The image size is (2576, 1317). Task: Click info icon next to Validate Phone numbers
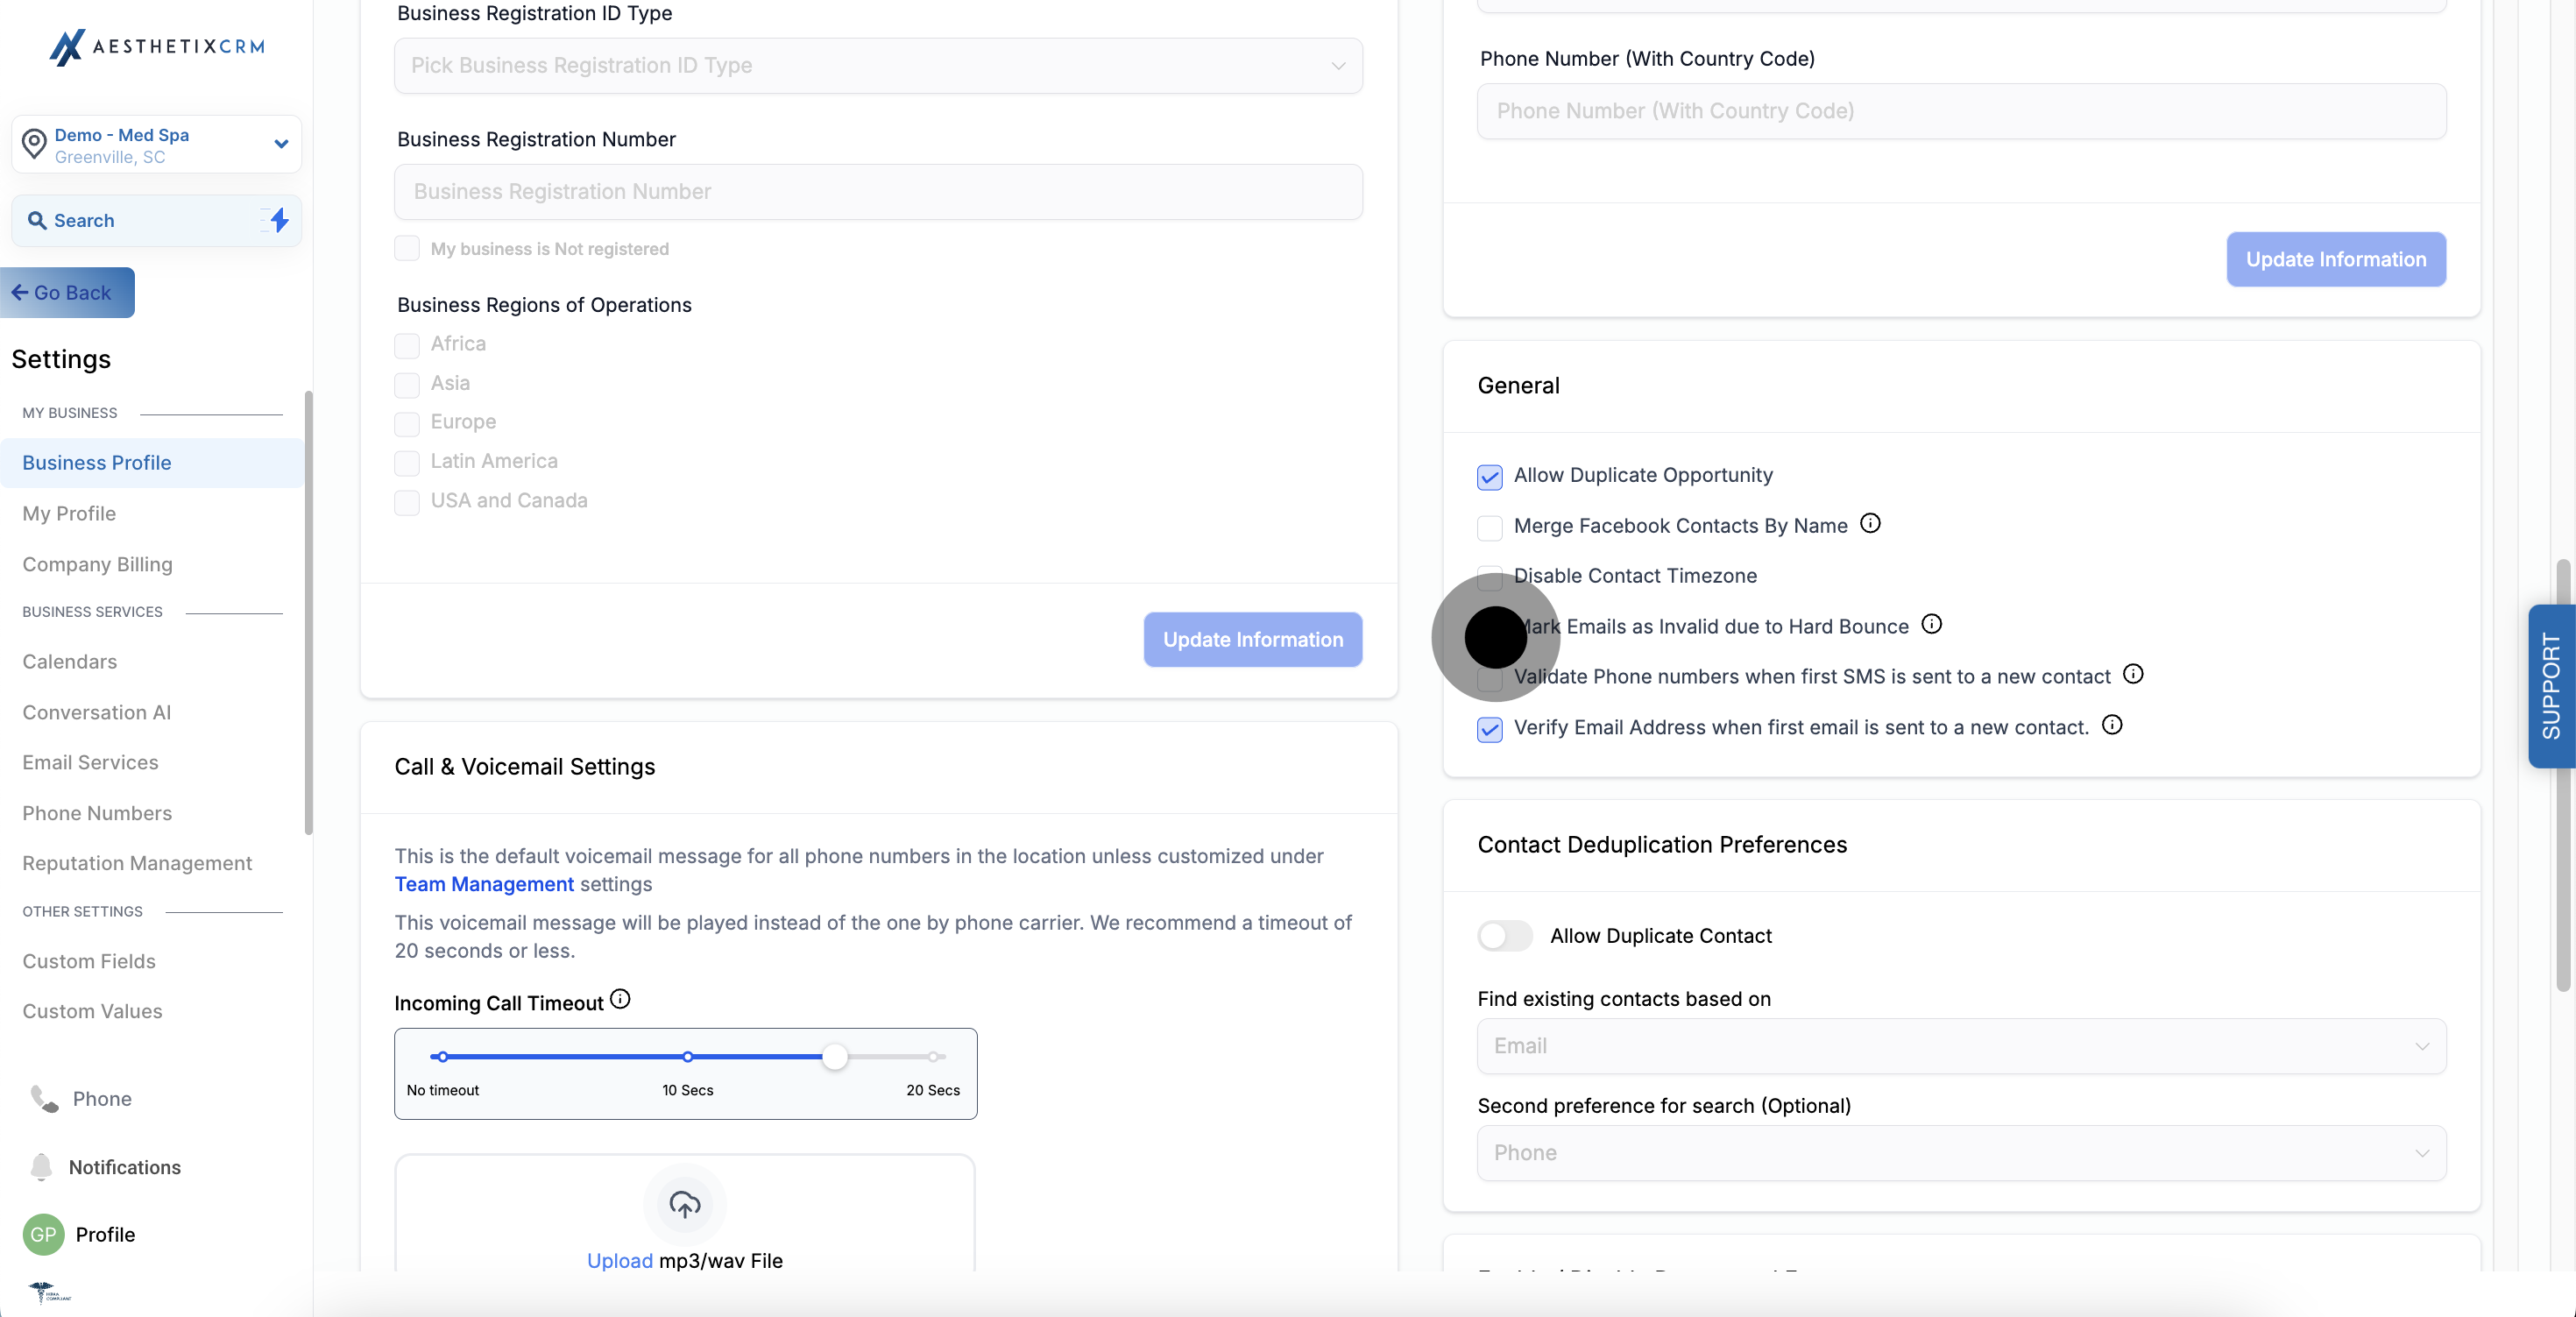pos(2133,674)
